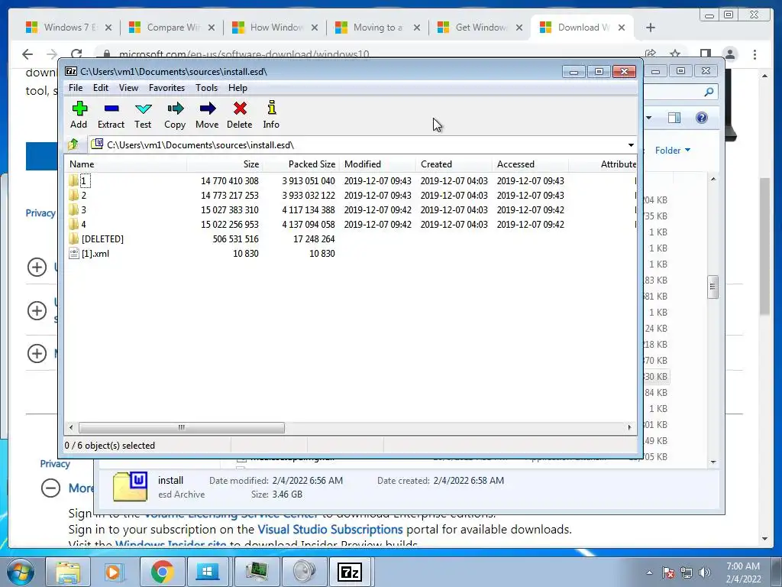Open the Help menu in 7-Zip
The width and height of the screenshot is (782, 587).
tap(238, 88)
